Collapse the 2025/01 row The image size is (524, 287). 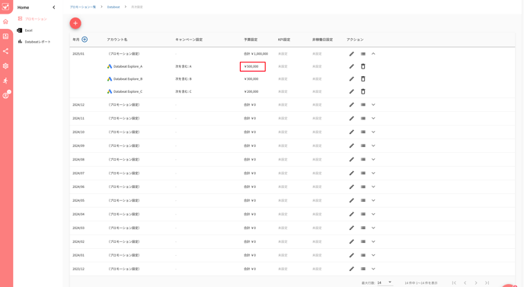(373, 54)
